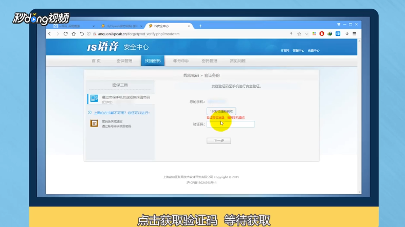This screenshot has width=405, height=227.
Task: Open the colorful apps grid extension icon
Action: (x=314, y=34)
